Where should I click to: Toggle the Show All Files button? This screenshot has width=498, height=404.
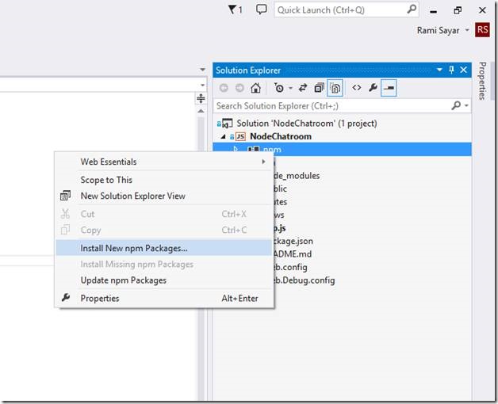(335, 88)
